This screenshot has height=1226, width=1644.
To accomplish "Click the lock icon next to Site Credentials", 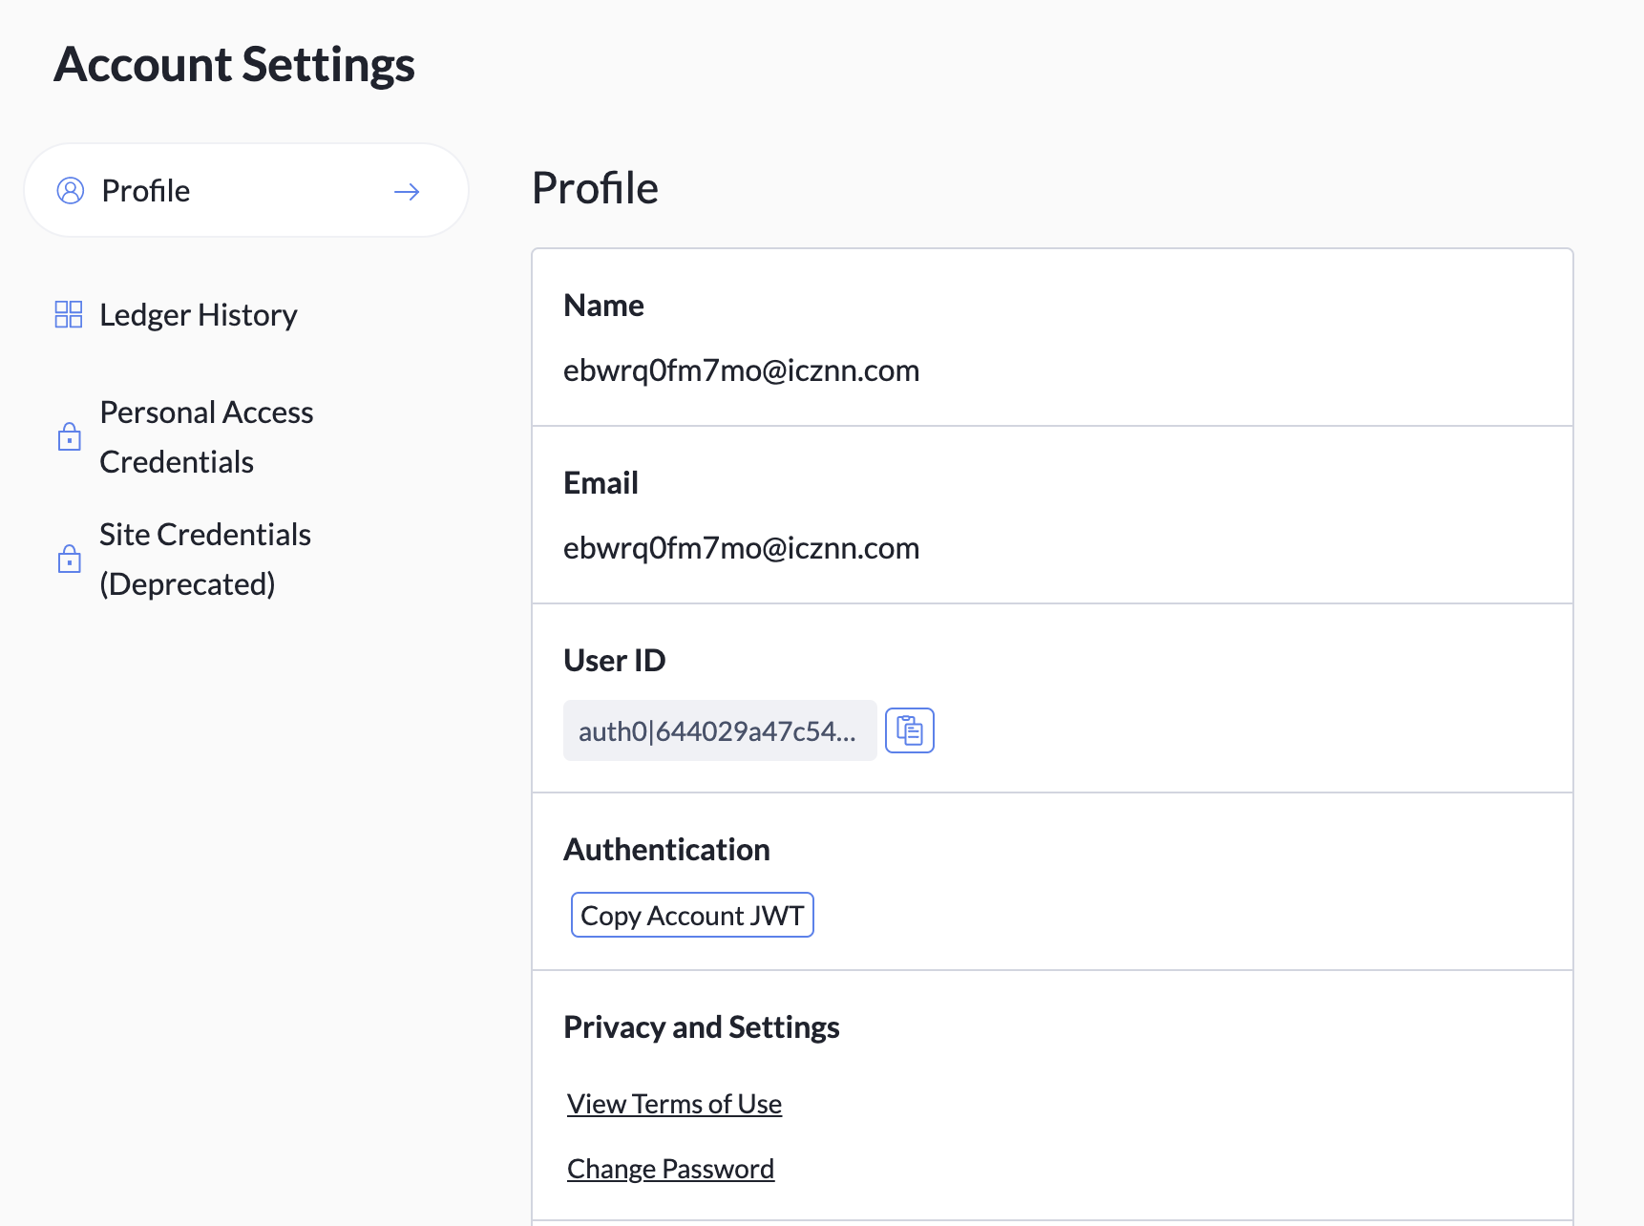I will coord(69,559).
